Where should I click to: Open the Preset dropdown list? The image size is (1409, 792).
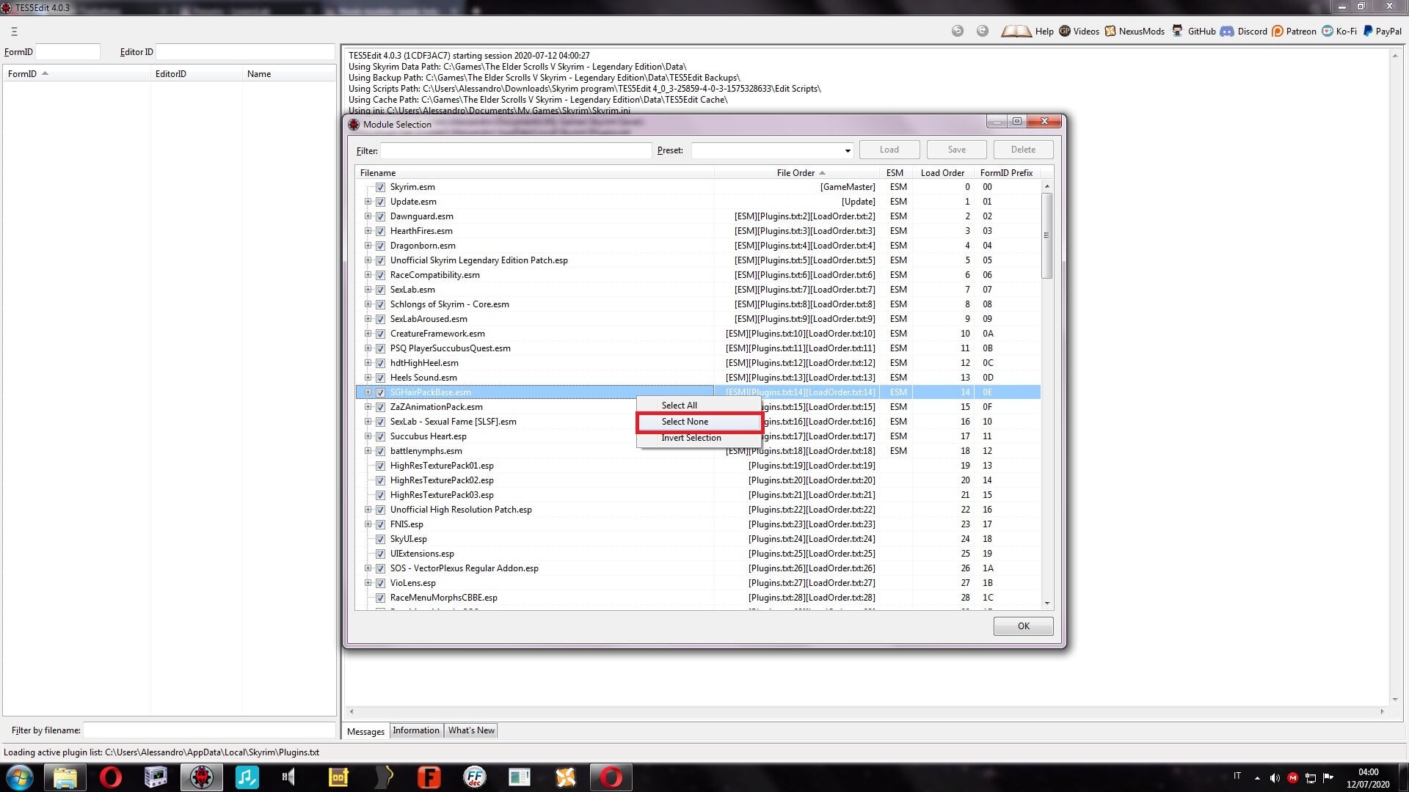click(847, 150)
